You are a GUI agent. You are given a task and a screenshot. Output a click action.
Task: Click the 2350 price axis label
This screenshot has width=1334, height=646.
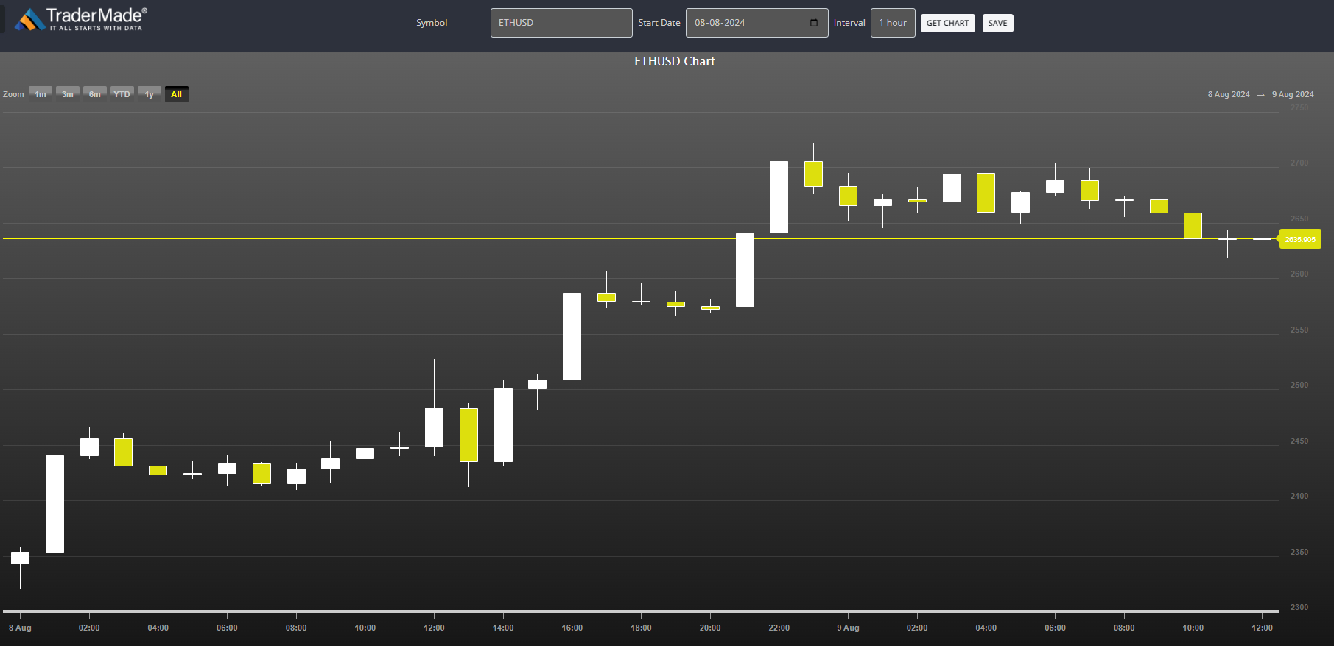pyautogui.click(x=1299, y=552)
